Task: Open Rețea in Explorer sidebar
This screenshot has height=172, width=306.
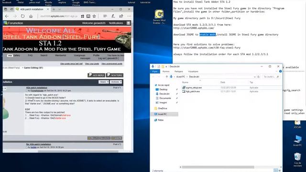Action: (161, 120)
